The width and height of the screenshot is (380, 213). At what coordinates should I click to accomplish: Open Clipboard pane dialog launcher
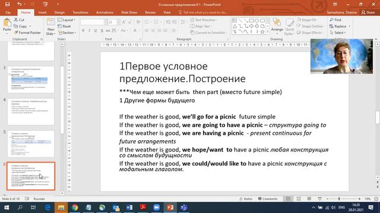[x=42, y=39]
